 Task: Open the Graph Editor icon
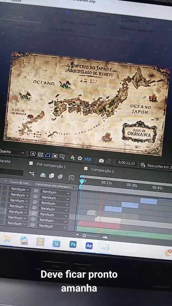(71, 178)
